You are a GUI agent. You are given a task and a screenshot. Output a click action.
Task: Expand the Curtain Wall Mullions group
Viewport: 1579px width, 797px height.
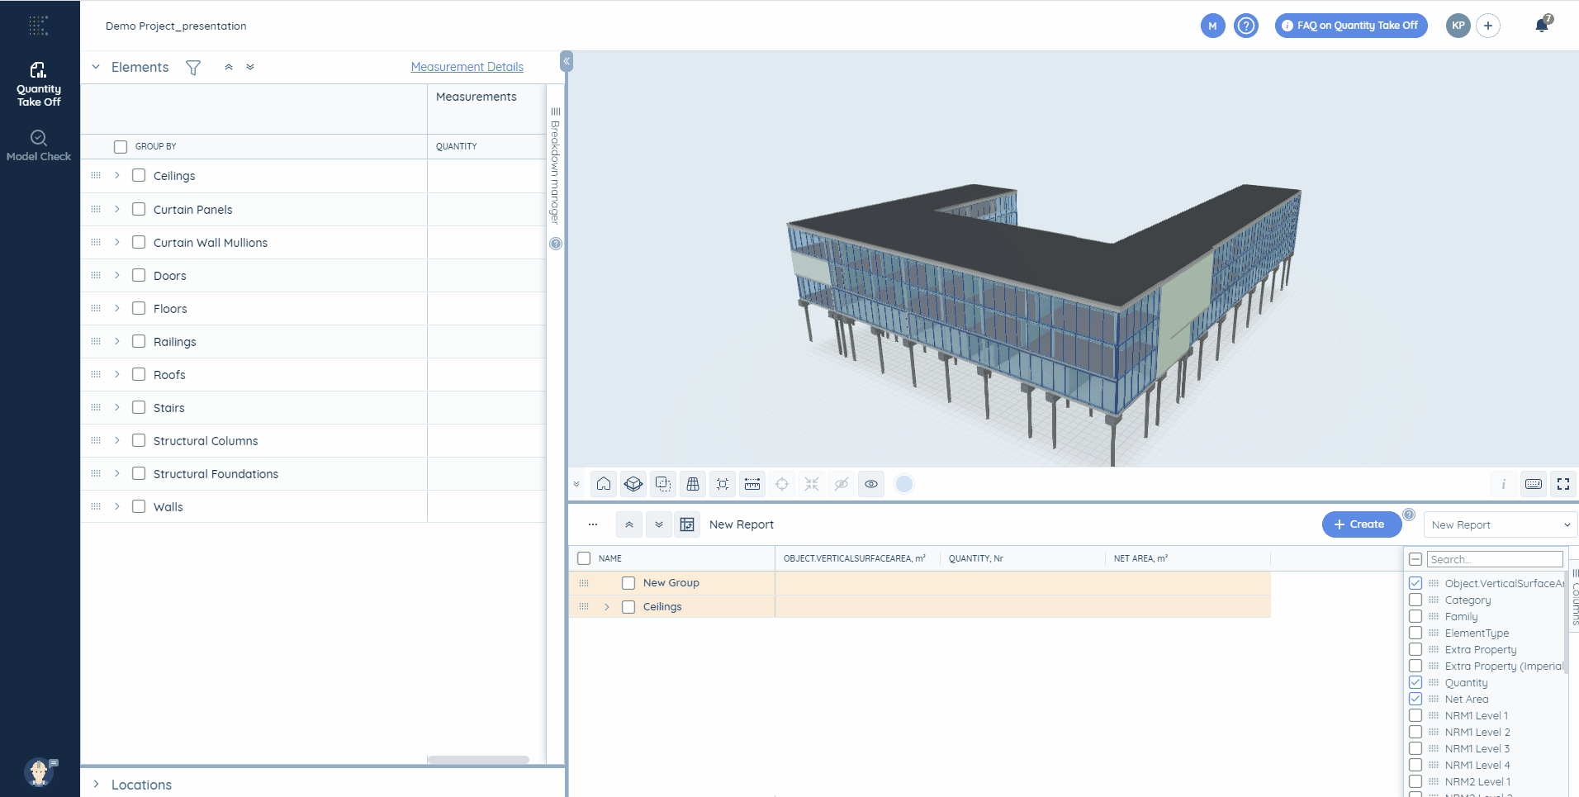[117, 242]
